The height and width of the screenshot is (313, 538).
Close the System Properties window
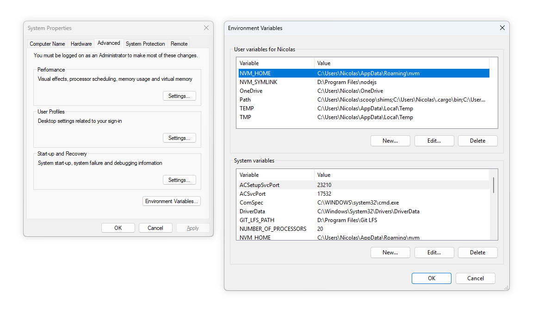point(206,28)
